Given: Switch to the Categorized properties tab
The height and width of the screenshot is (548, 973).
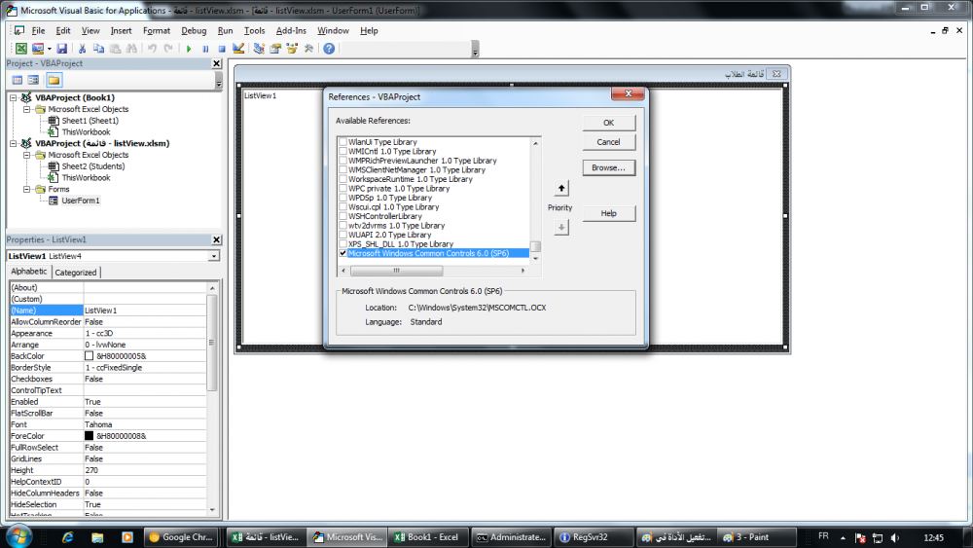Looking at the screenshot, I should click(x=76, y=273).
